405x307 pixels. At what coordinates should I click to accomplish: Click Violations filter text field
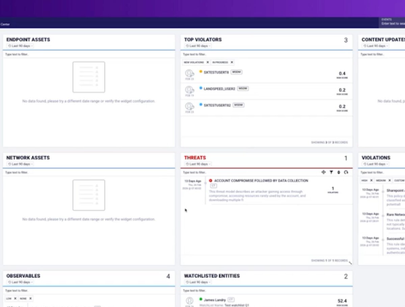point(382,172)
